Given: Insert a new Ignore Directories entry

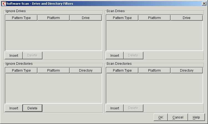Looking at the screenshot, I should [x=14, y=108].
